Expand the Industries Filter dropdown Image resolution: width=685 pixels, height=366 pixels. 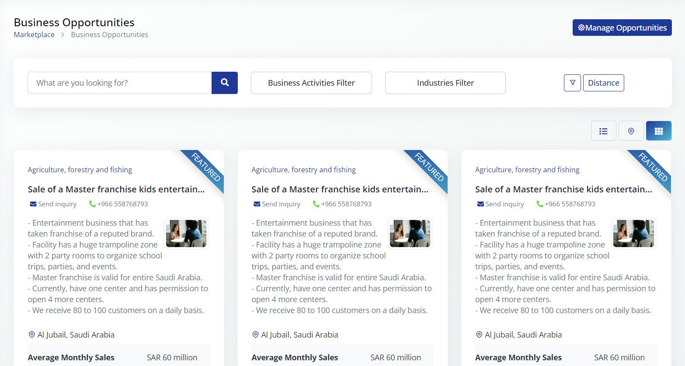445,83
